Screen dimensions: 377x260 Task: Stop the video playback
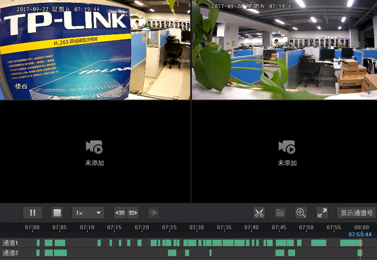coord(57,213)
